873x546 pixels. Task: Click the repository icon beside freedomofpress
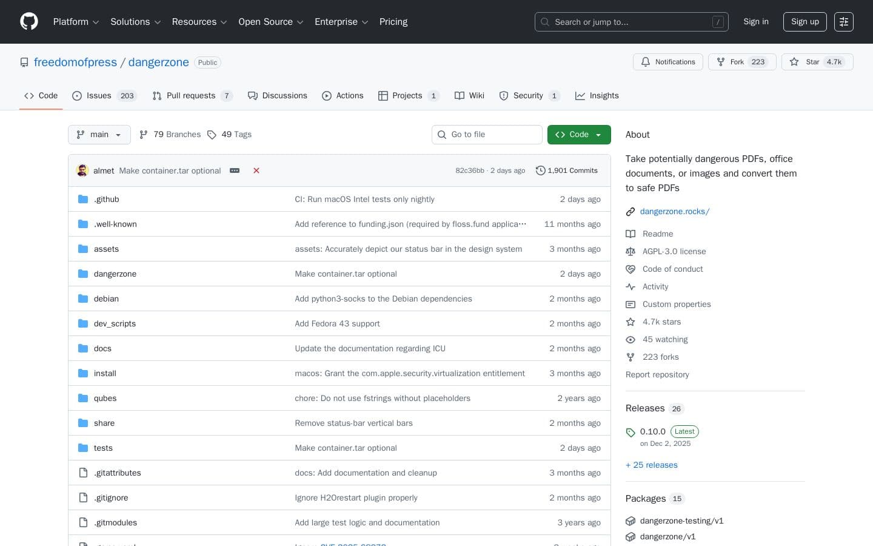tap(24, 62)
